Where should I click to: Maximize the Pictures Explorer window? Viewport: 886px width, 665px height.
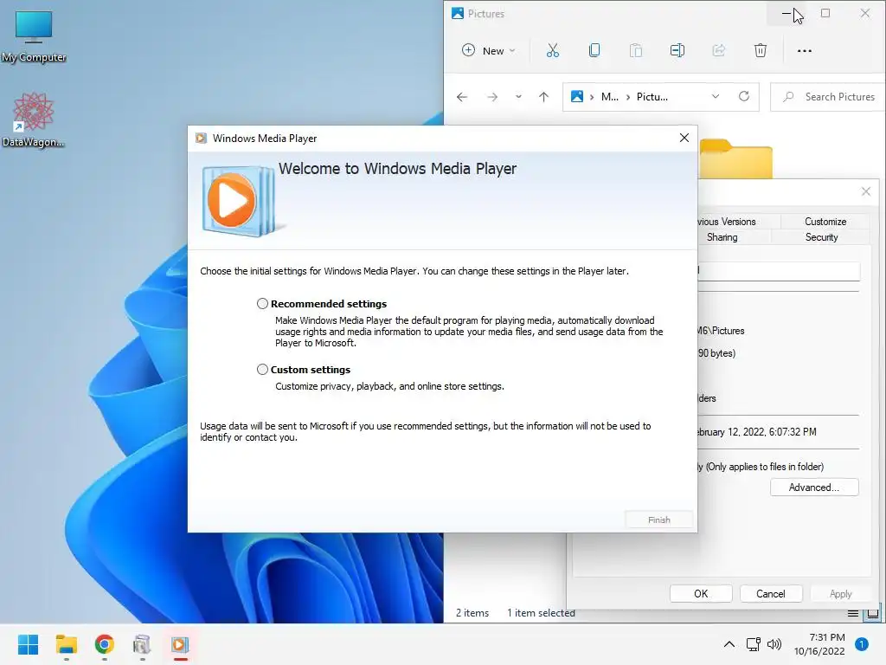coord(825,13)
